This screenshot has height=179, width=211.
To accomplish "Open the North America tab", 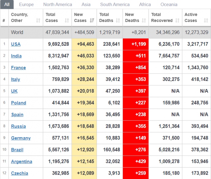I will 57,4.
